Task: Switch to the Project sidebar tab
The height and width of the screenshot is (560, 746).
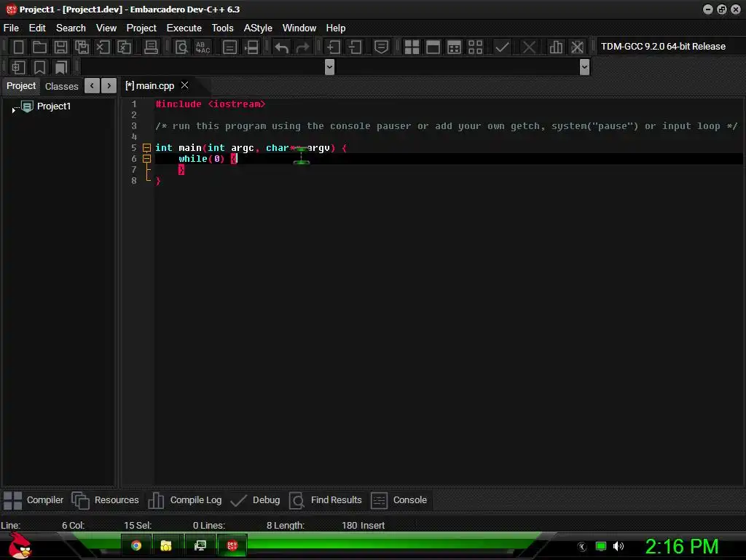Action: (21, 86)
